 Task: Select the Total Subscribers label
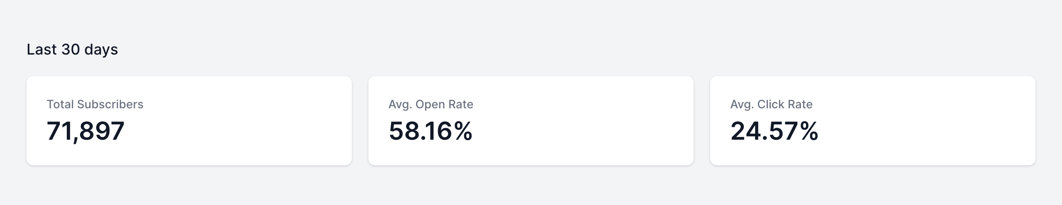click(95, 104)
